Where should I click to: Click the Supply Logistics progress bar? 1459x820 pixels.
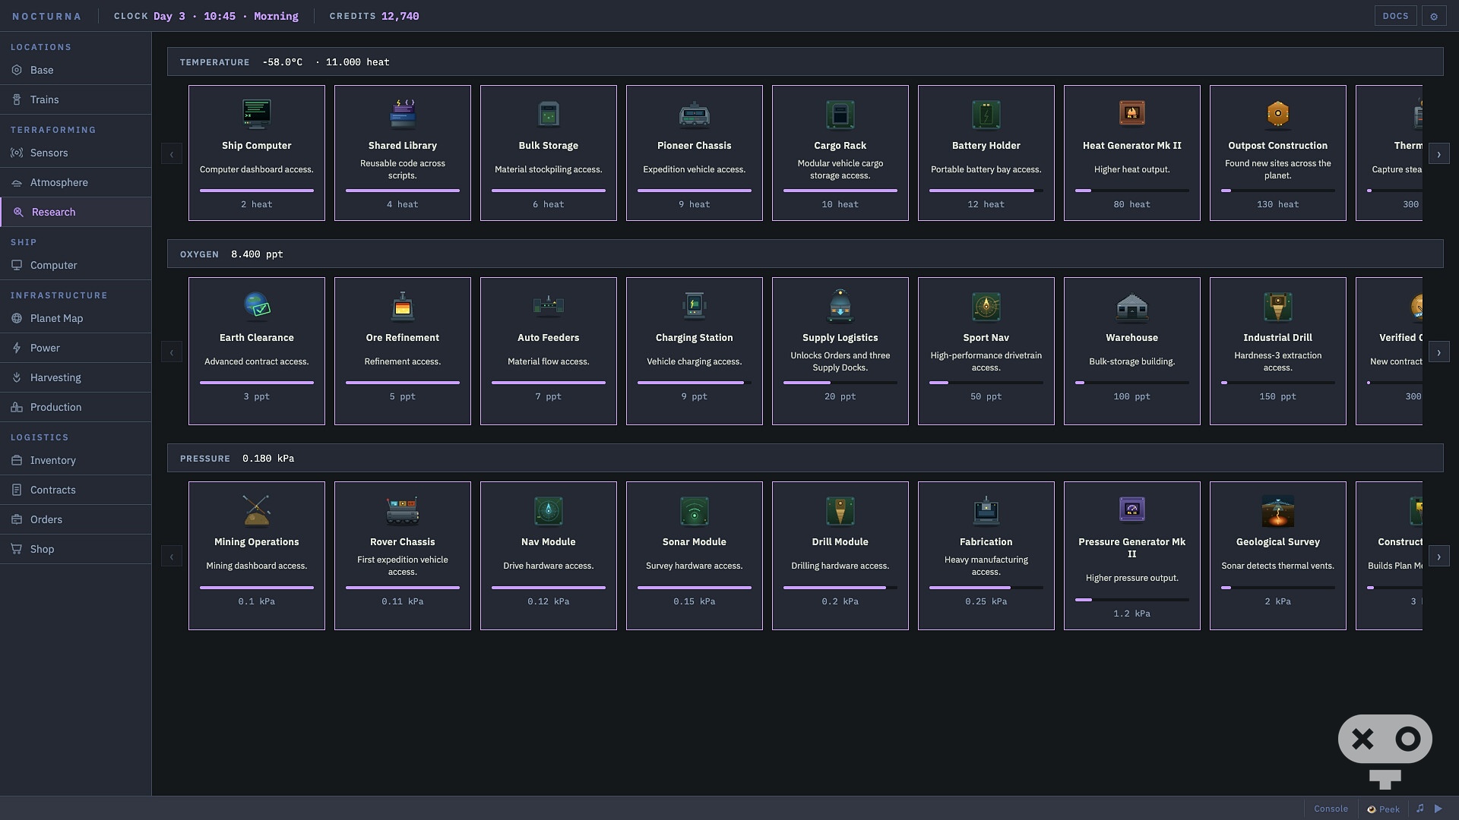pyautogui.click(x=840, y=383)
